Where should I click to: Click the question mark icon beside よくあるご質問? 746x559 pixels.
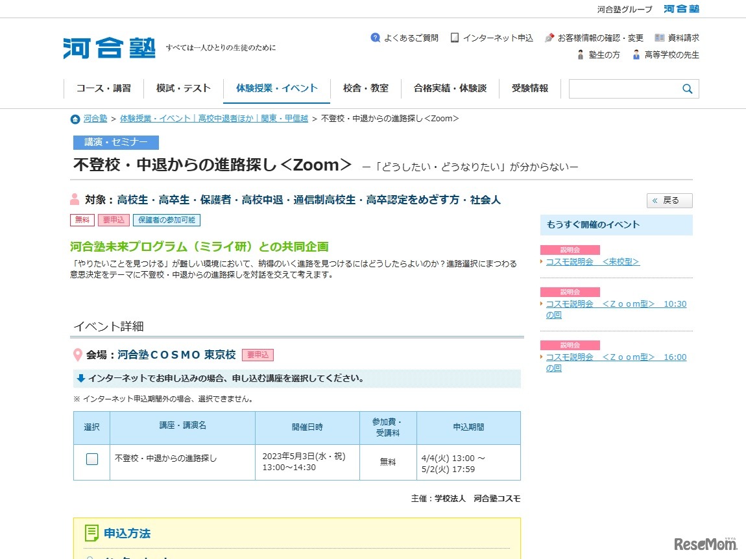click(375, 38)
